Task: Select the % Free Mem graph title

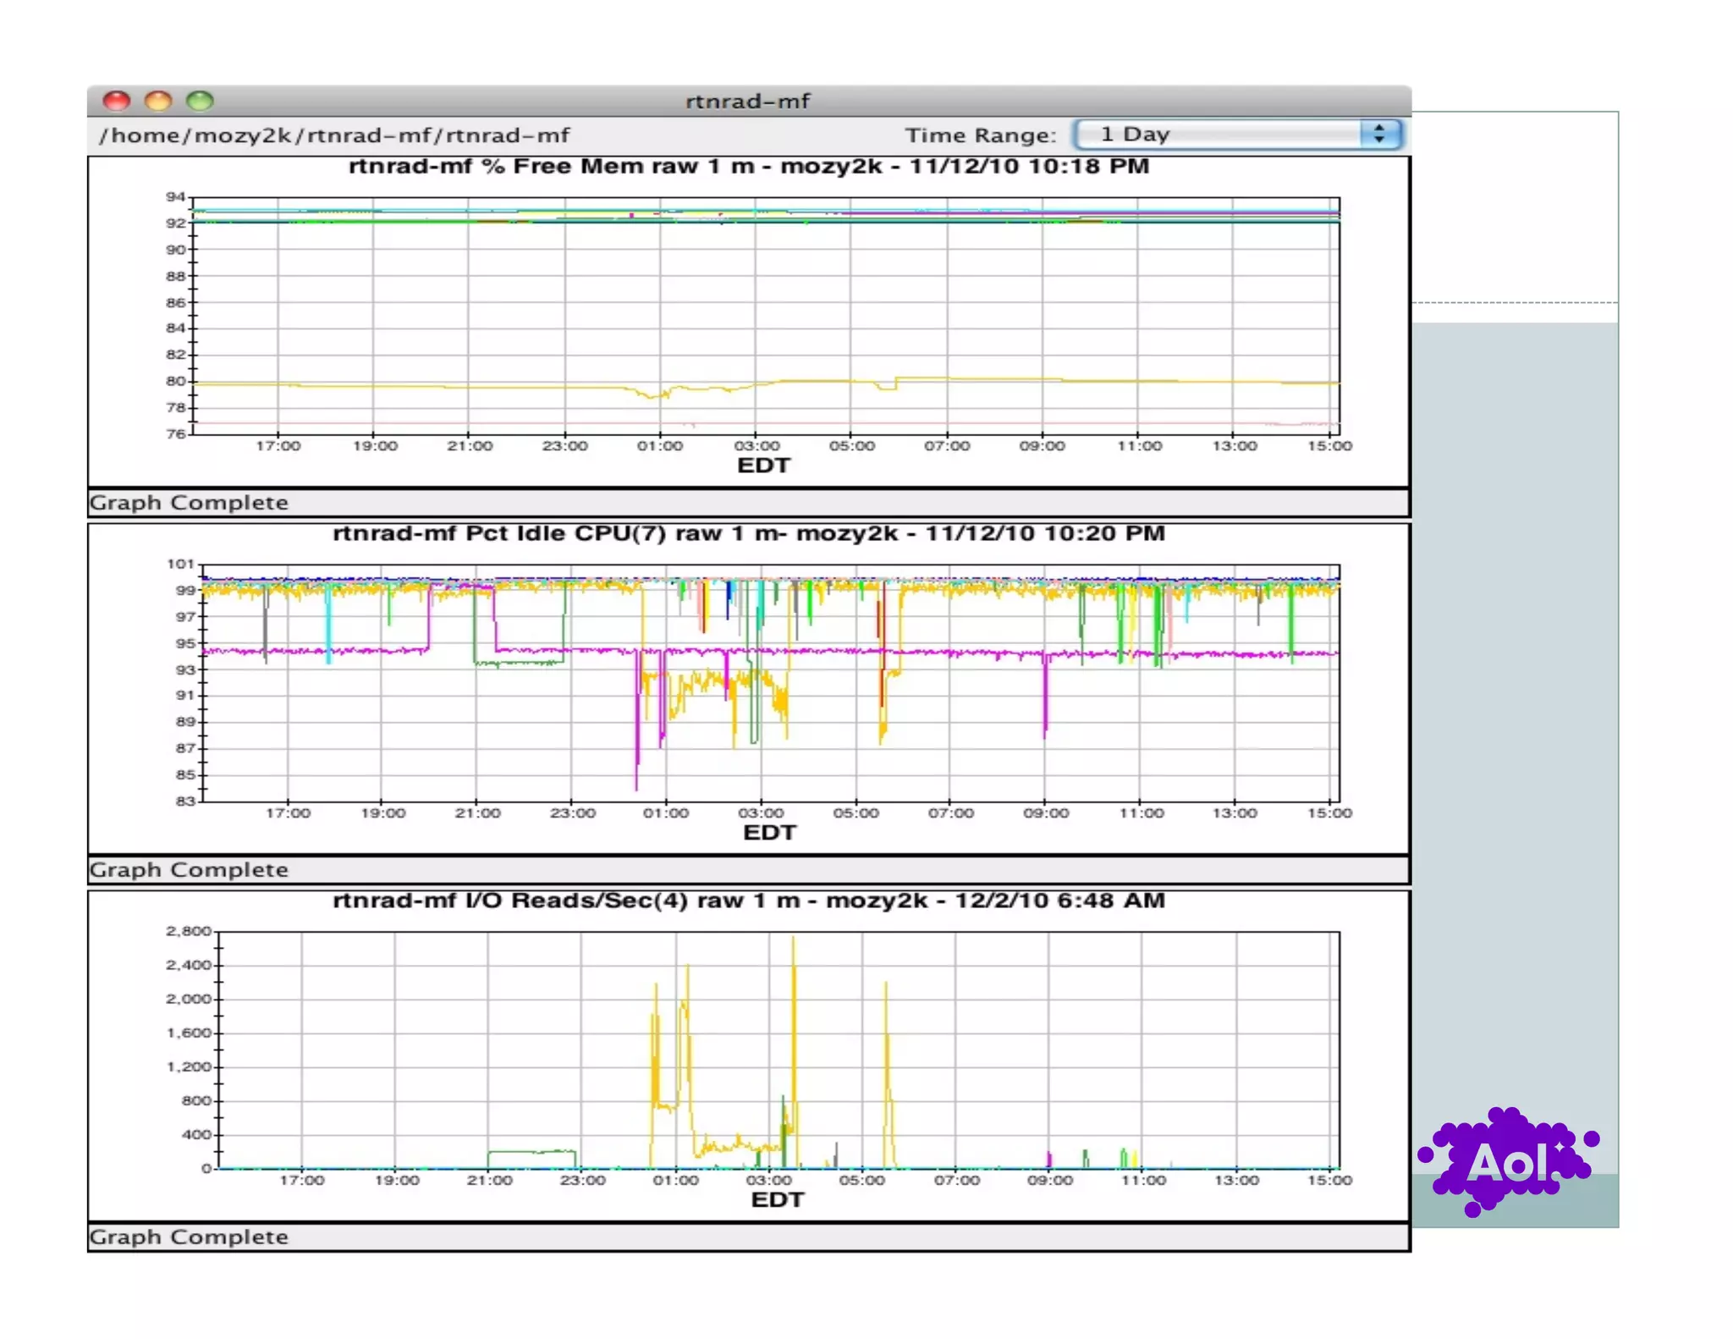Action: point(748,166)
